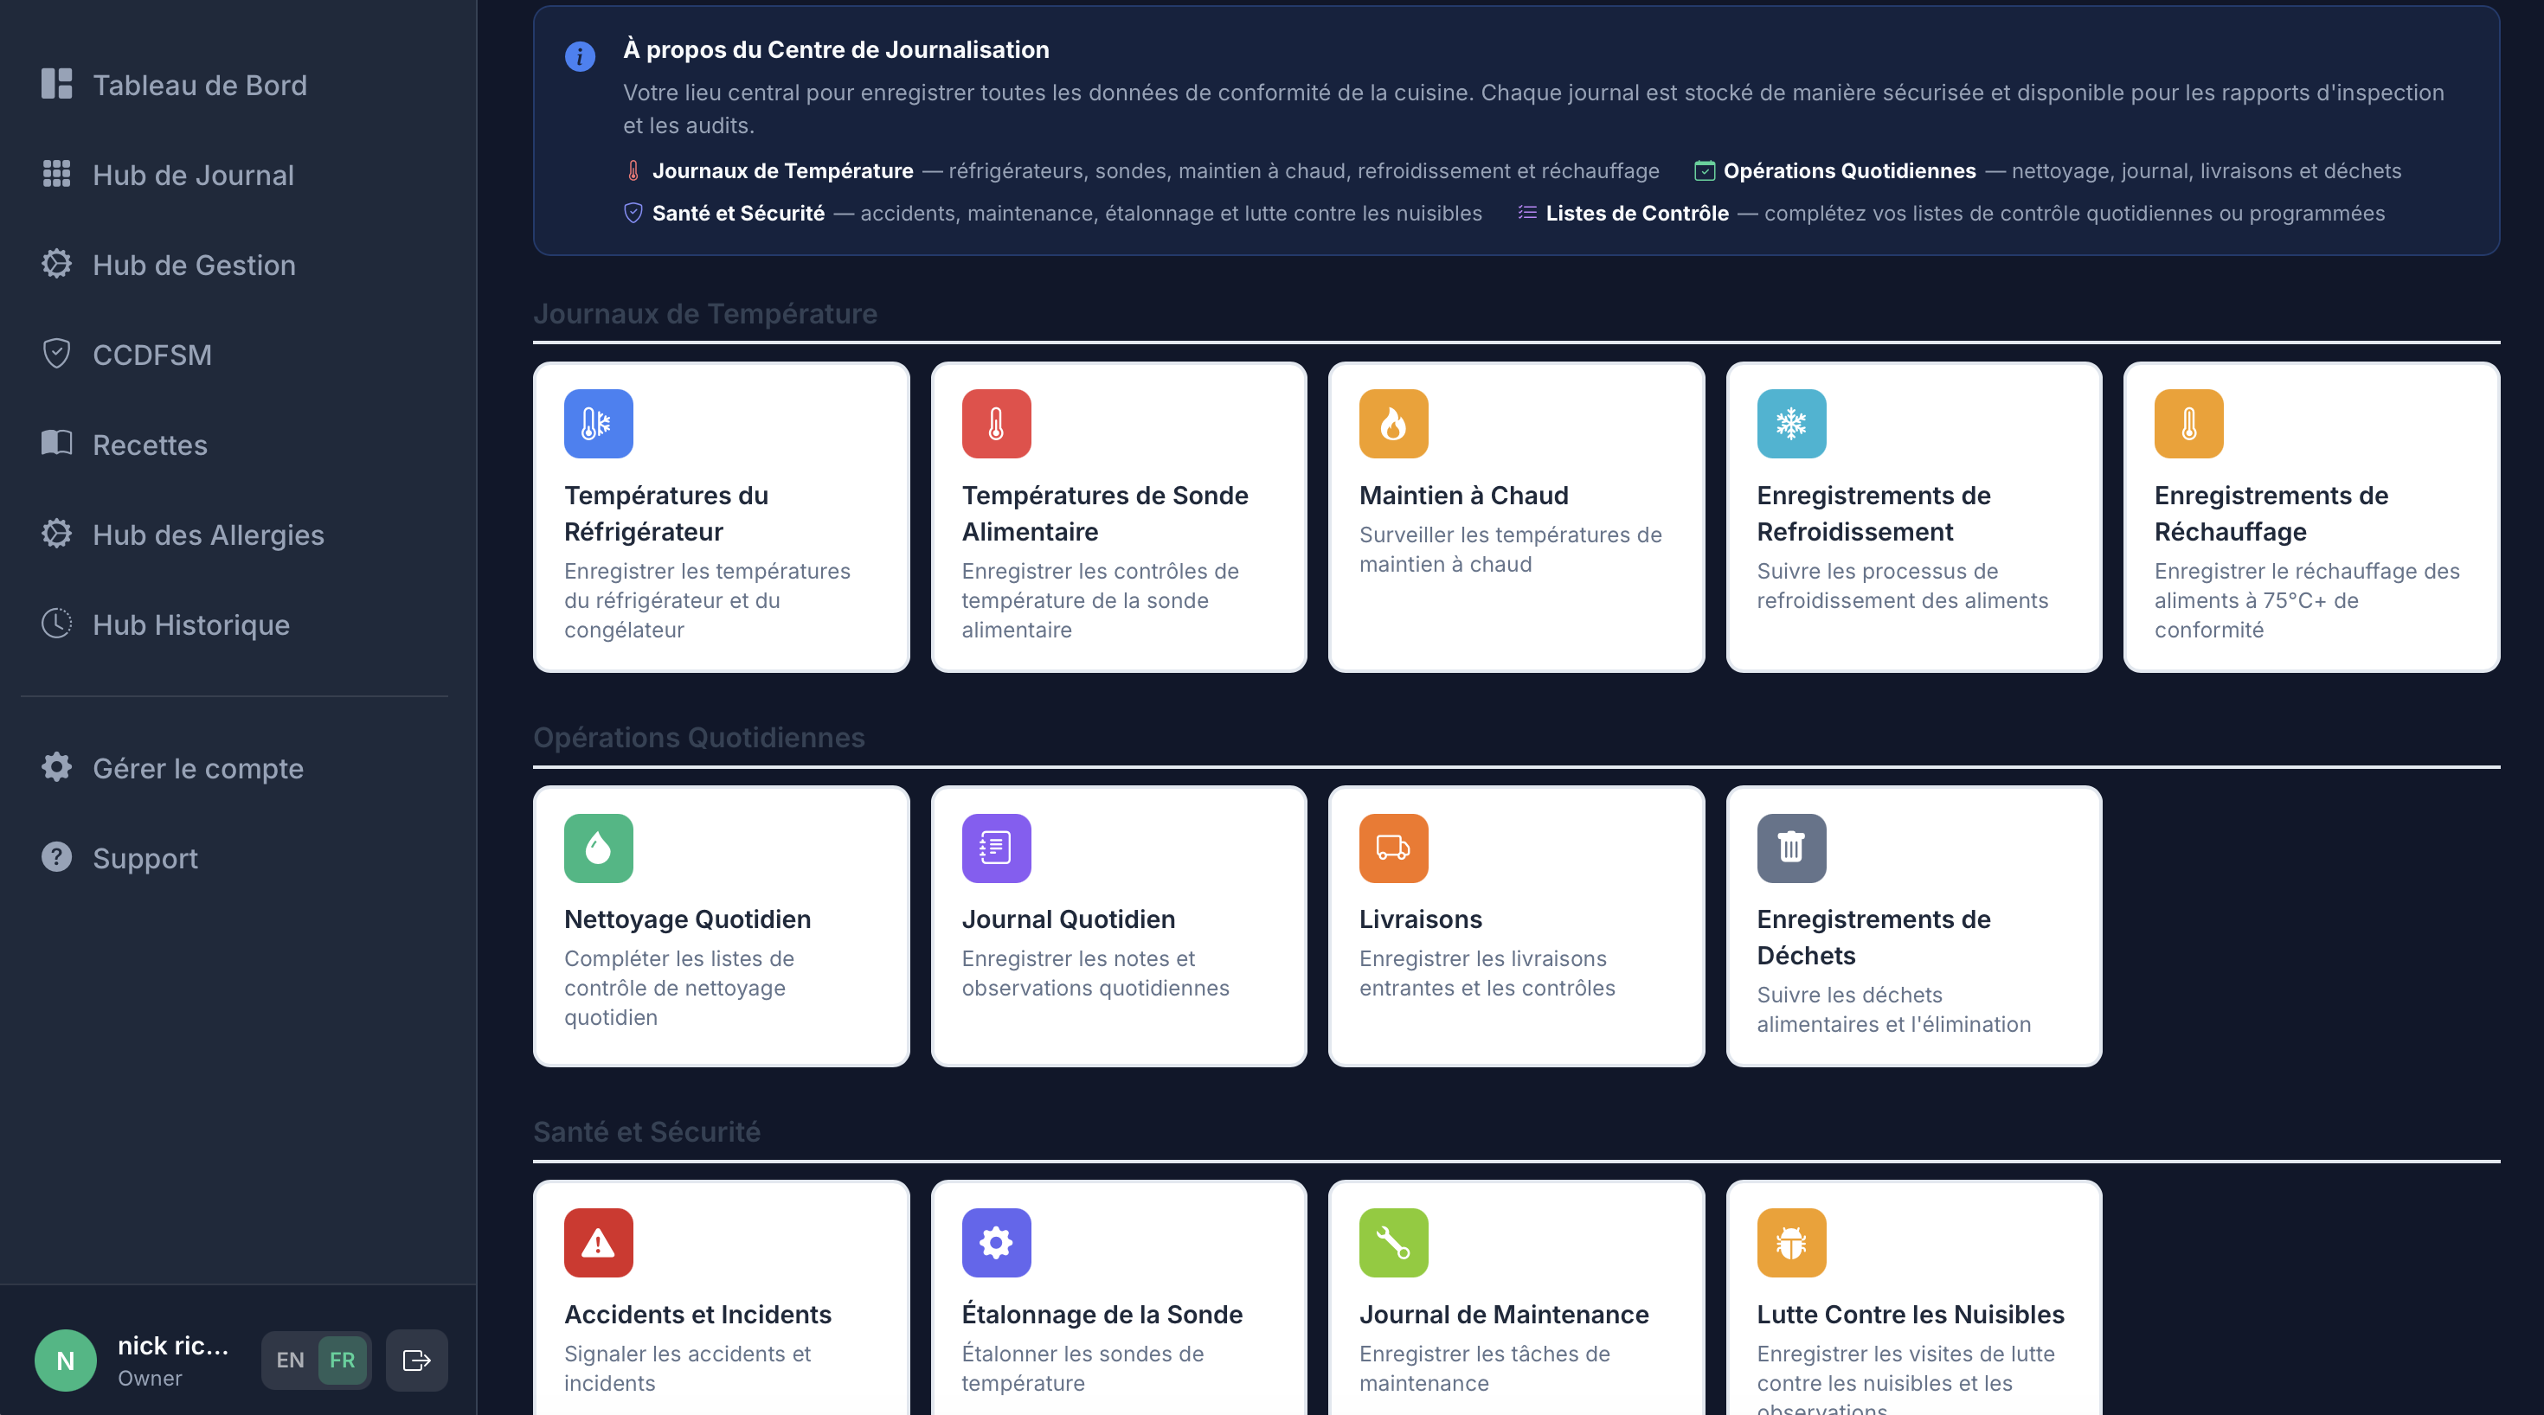Click the orange delivery truck icon
The image size is (2544, 1415).
click(1393, 848)
